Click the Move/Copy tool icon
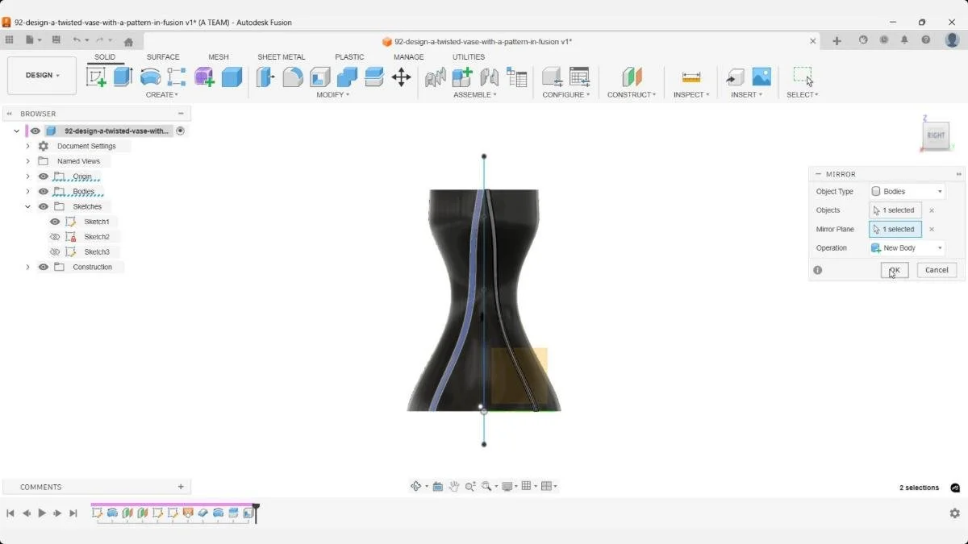 click(402, 77)
